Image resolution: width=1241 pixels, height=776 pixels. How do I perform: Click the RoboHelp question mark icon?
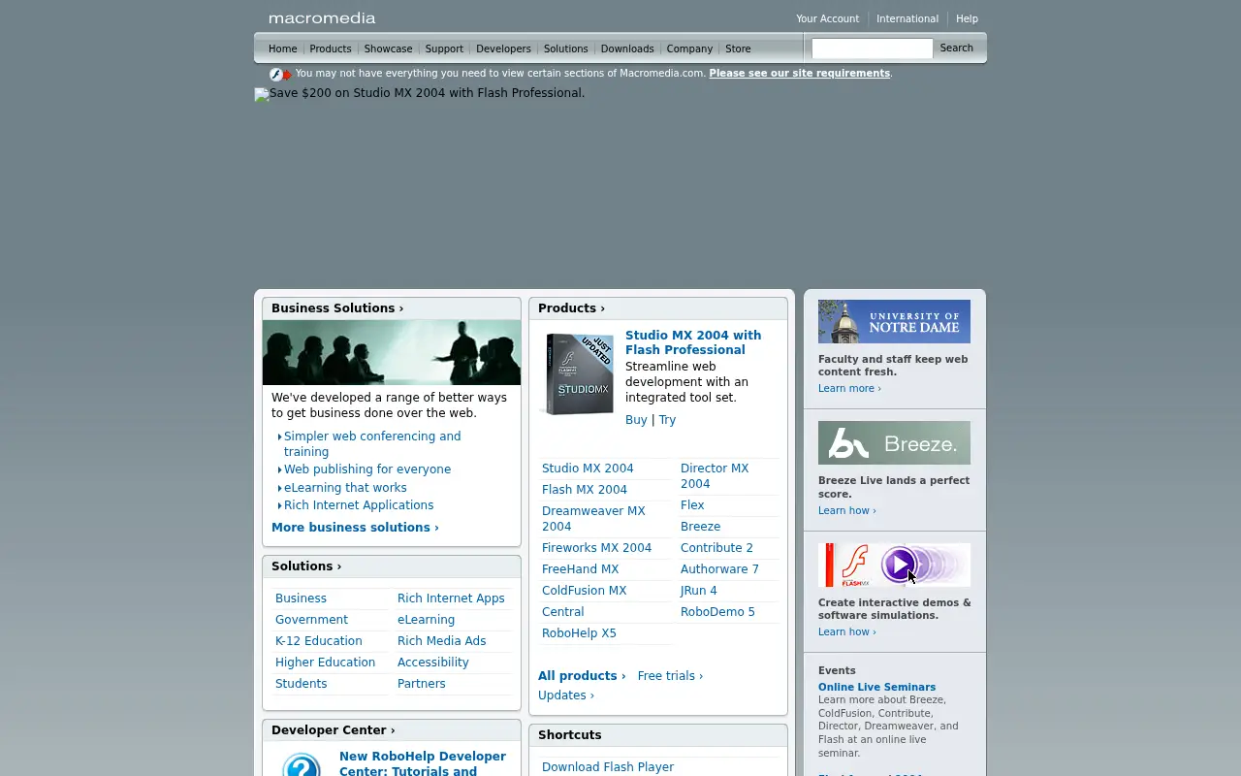click(x=302, y=766)
